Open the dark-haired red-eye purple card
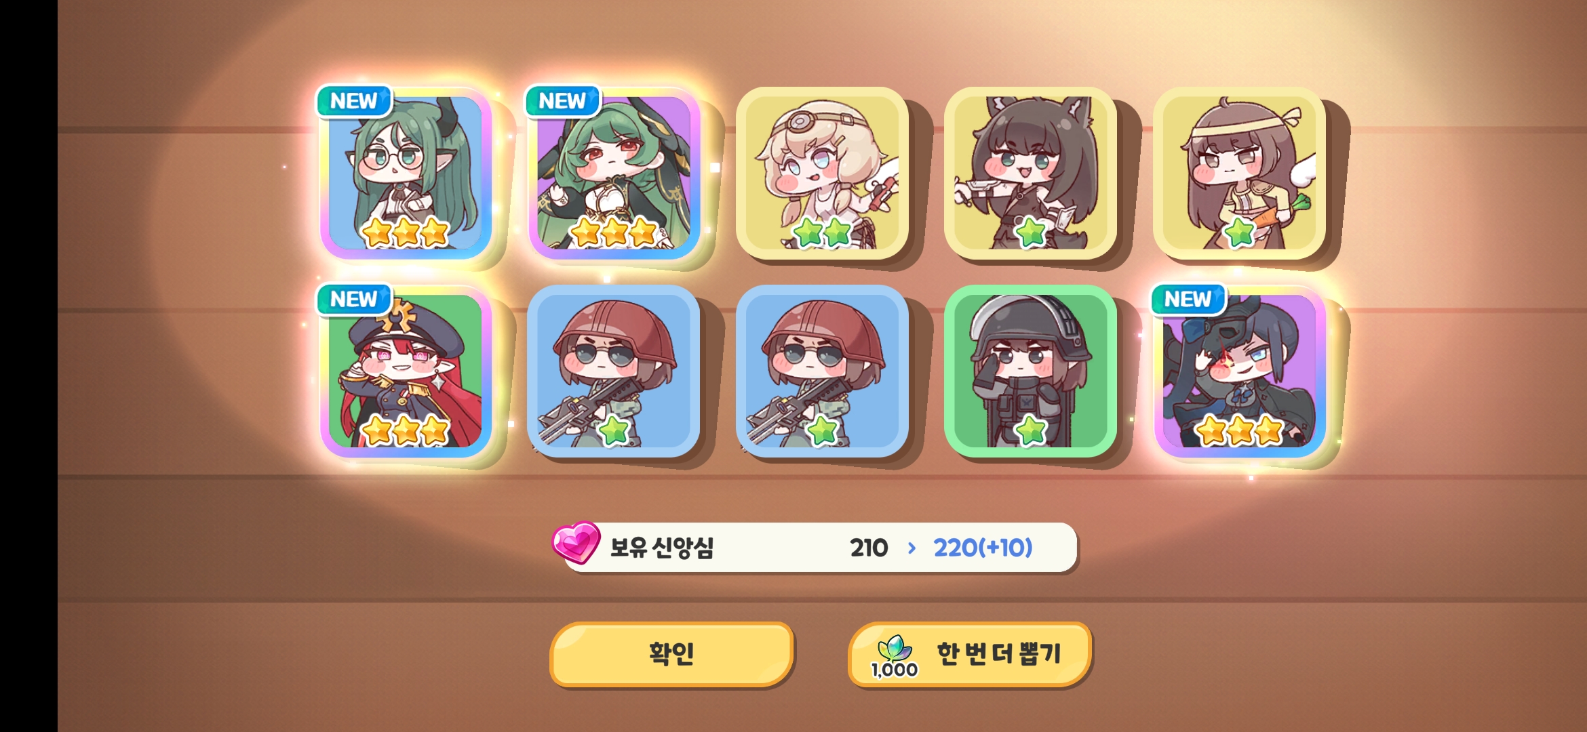This screenshot has height=732, width=1587. click(x=1239, y=371)
